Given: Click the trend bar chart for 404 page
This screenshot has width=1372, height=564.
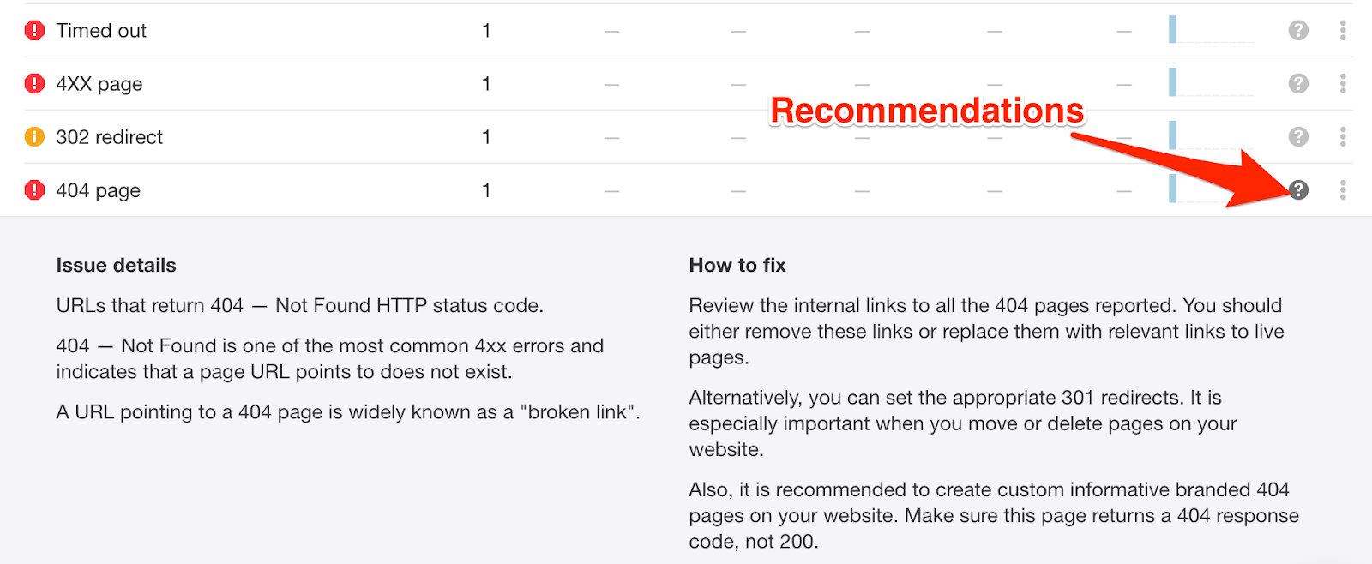Looking at the screenshot, I should [1211, 189].
